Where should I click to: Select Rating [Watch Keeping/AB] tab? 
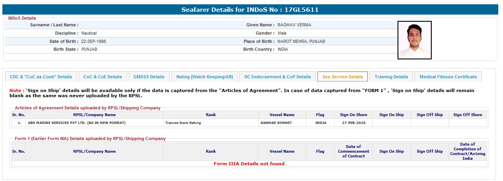point(204,77)
